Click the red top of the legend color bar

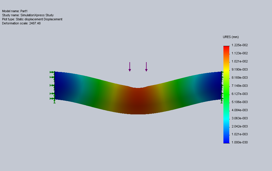point(226,48)
